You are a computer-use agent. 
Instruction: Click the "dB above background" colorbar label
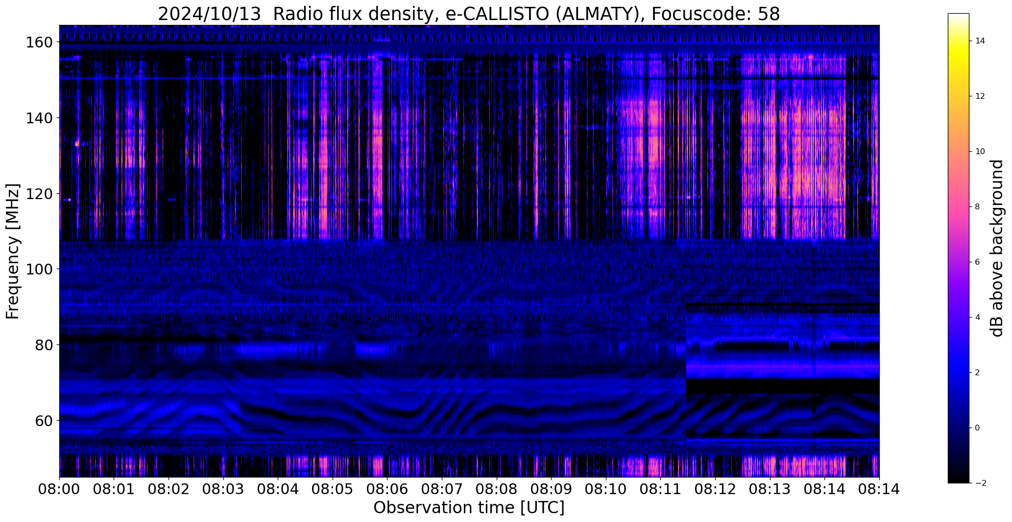(996, 248)
